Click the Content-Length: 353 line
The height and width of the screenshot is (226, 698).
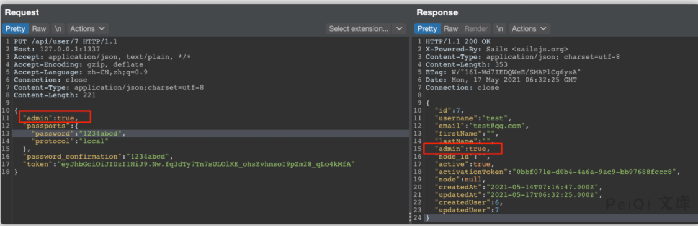point(467,64)
